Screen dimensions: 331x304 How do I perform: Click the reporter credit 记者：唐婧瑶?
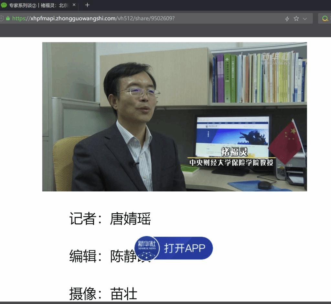(x=110, y=219)
